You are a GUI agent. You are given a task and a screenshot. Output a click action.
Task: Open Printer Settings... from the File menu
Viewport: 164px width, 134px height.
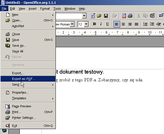click(x=28, y=118)
